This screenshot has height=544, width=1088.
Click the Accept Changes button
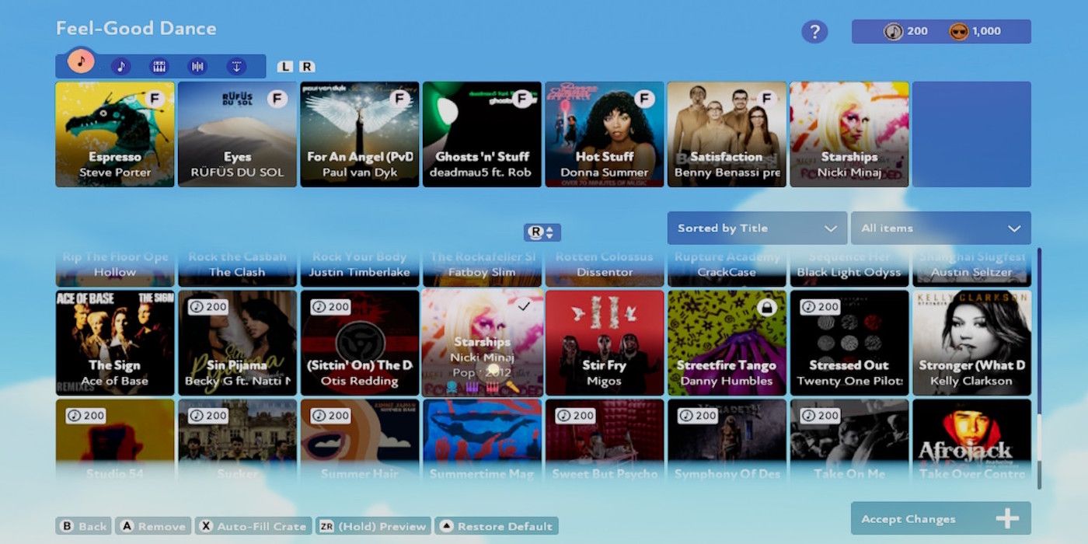(x=941, y=518)
